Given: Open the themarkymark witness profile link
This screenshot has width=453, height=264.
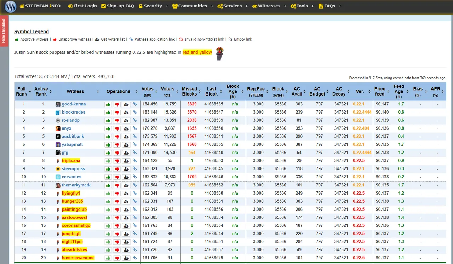Looking at the screenshot, I should [76, 185].
